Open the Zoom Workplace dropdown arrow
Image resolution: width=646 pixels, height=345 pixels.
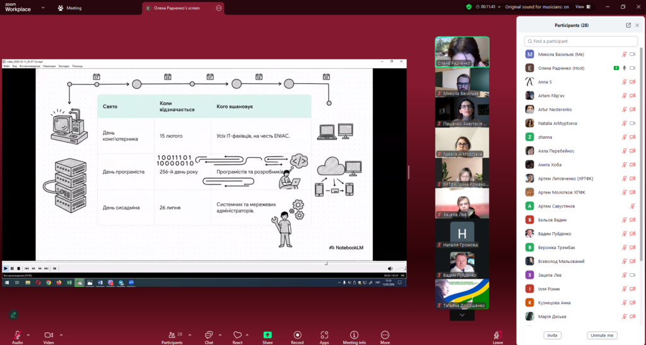pos(42,8)
